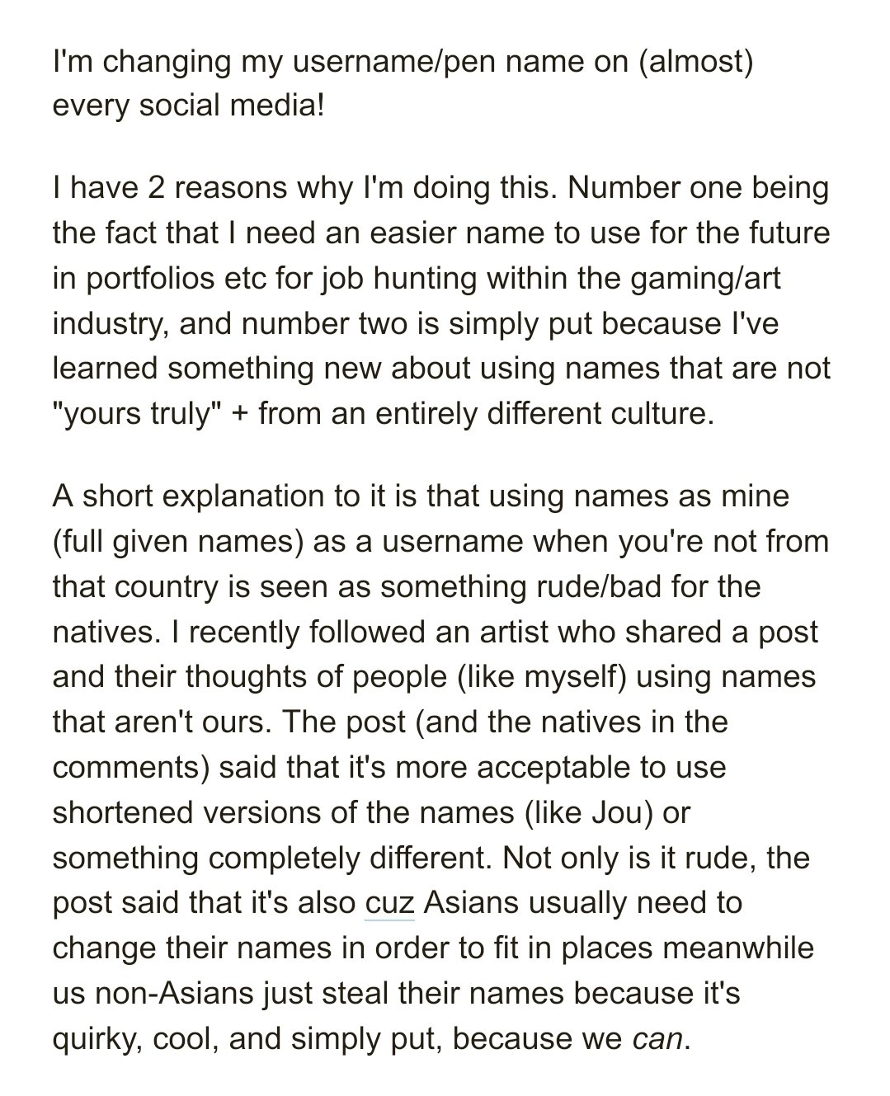Click the underlined word "cuz"
The image size is (890, 1096).
389,903
